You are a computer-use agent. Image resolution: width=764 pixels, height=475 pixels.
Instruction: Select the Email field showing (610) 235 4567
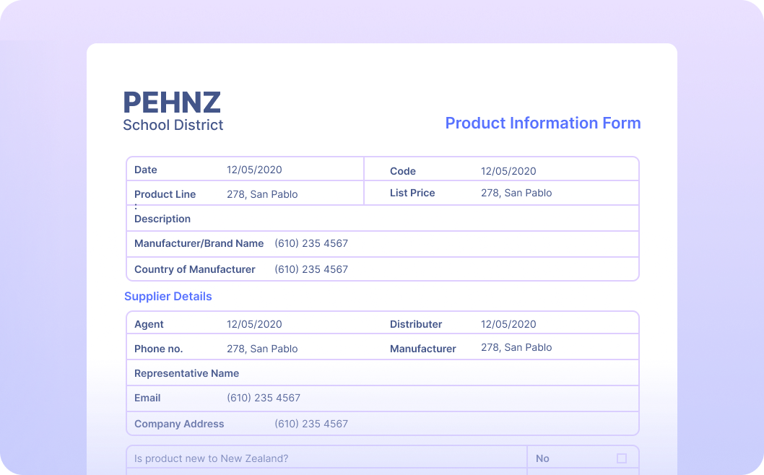click(x=264, y=398)
